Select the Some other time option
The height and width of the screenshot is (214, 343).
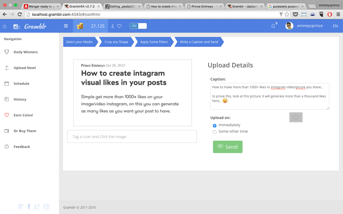click(215, 132)
